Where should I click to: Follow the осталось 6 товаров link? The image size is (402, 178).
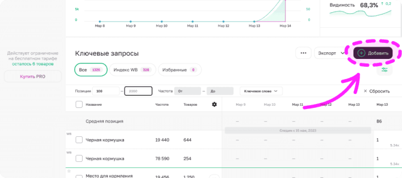33,64
